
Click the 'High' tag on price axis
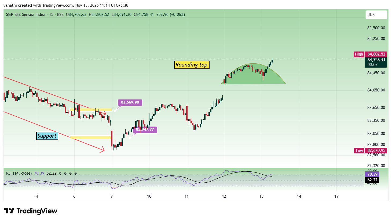[x=359, y=54]
